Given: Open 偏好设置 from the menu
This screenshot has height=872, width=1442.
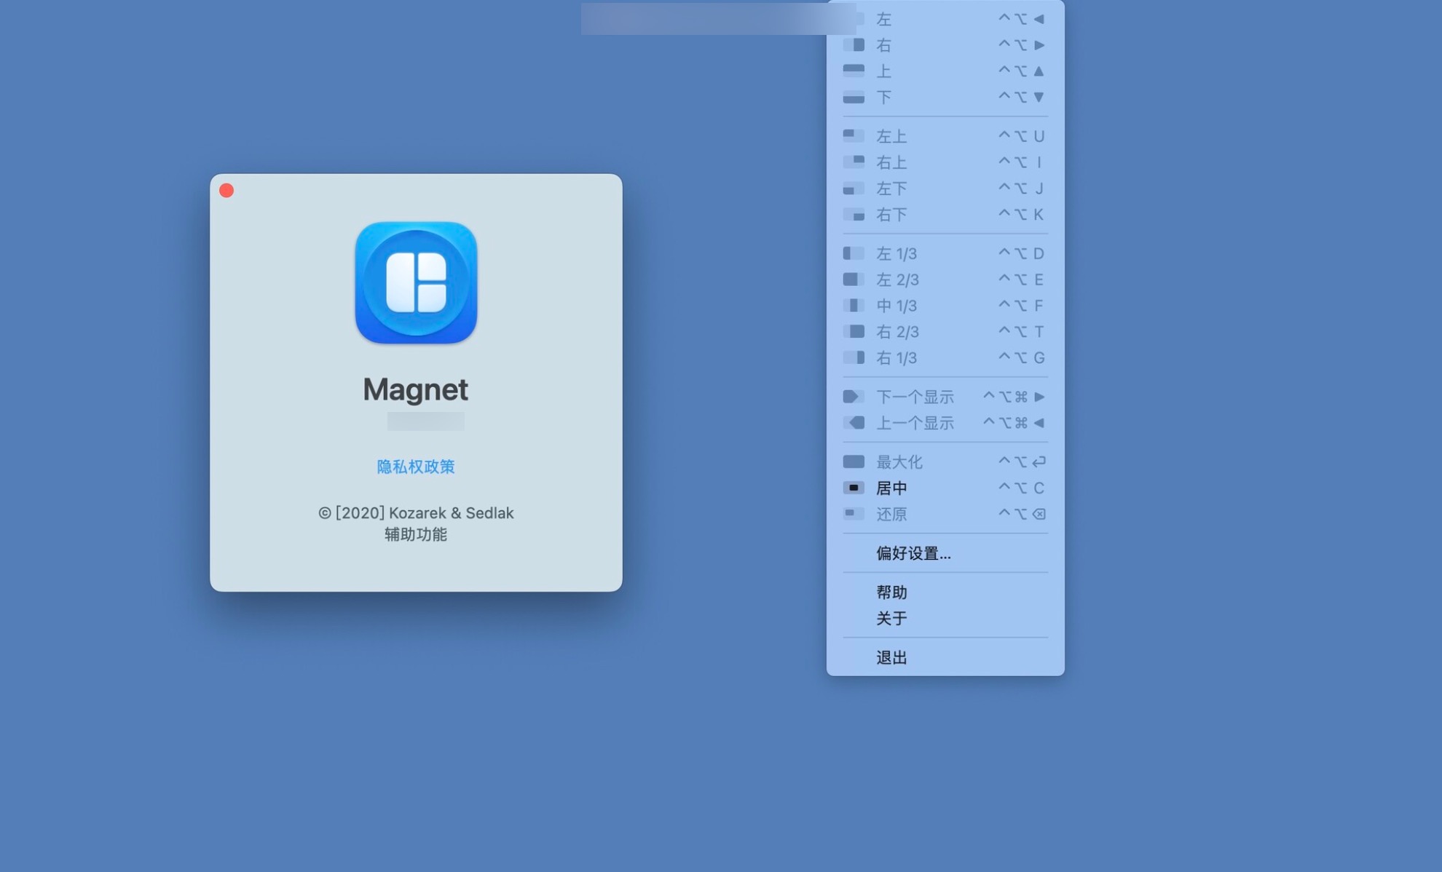Looking at the screenshot, I should pos(913,553).
